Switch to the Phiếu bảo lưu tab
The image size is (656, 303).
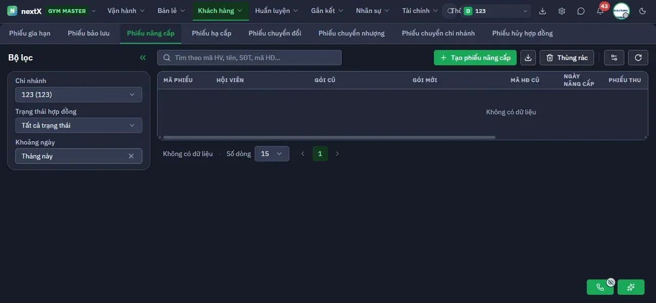pos(89,33)
